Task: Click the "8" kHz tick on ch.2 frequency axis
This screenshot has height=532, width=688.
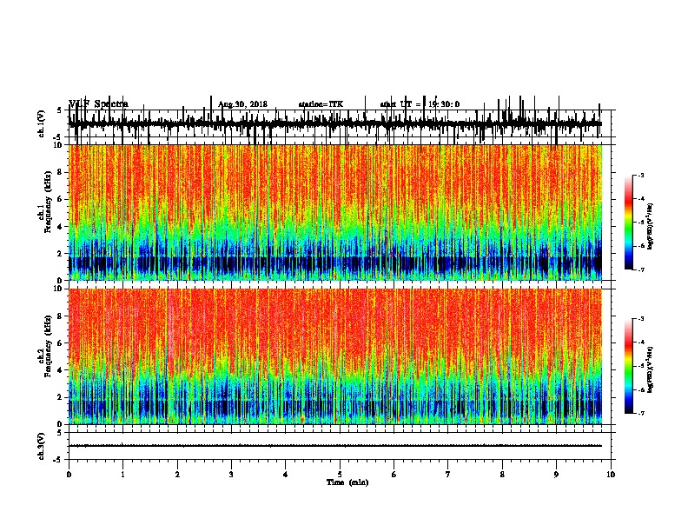Action: pos(60,316)
